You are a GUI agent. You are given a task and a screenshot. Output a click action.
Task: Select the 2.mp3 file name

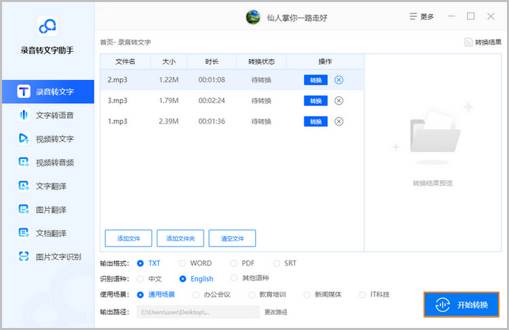pos(117,80)
